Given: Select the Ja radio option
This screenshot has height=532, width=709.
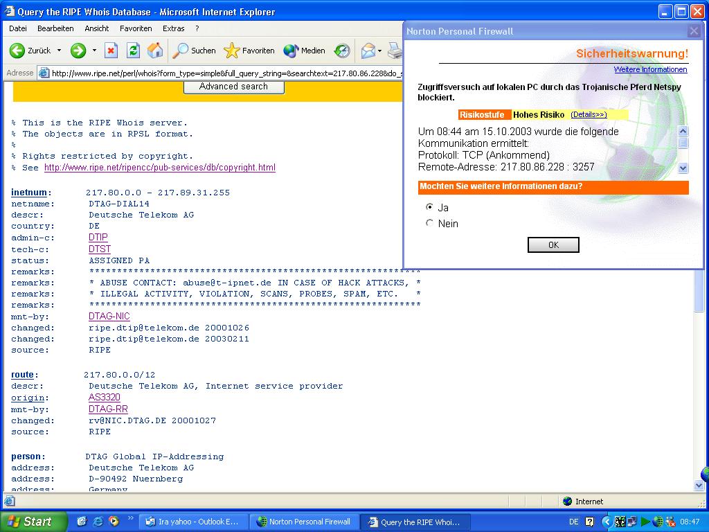Looking at the screenshot, I should tap(429, 206).
